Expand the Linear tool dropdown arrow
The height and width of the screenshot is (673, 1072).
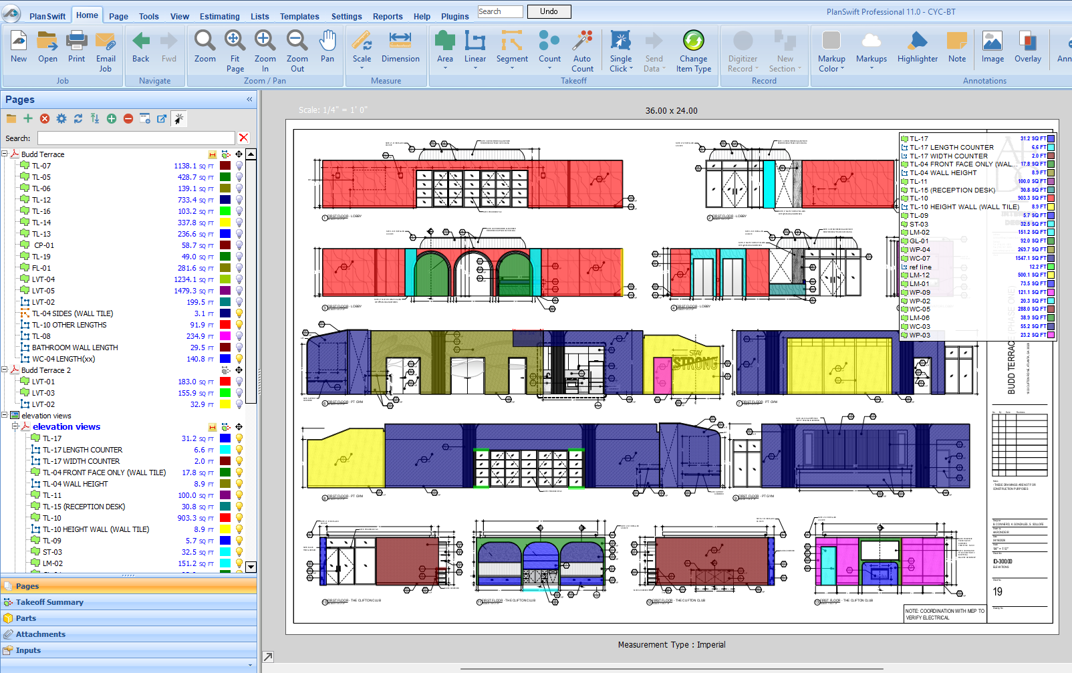[x=475, y=68]
